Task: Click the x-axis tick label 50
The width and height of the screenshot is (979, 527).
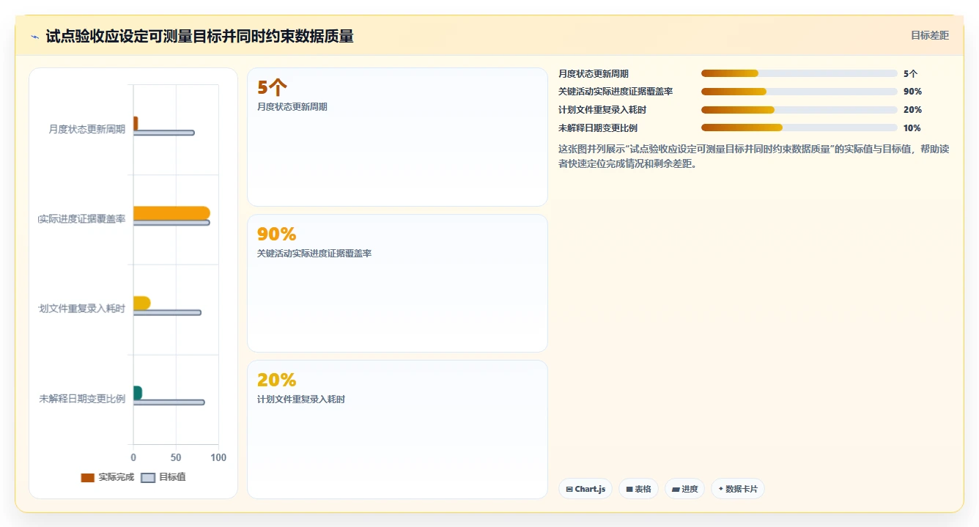Action: (176, 457)
